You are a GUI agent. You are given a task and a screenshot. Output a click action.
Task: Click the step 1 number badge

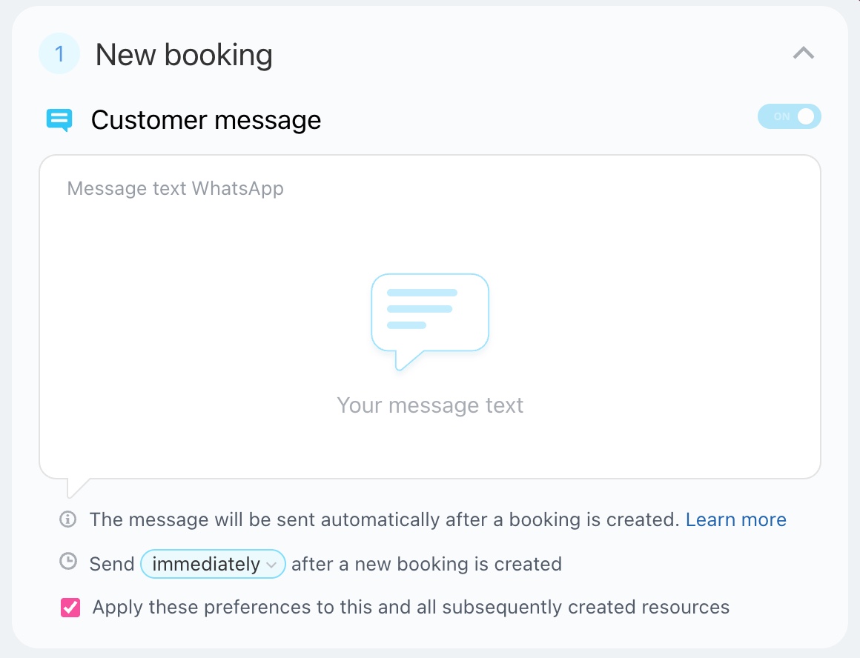tap(59, 54)
